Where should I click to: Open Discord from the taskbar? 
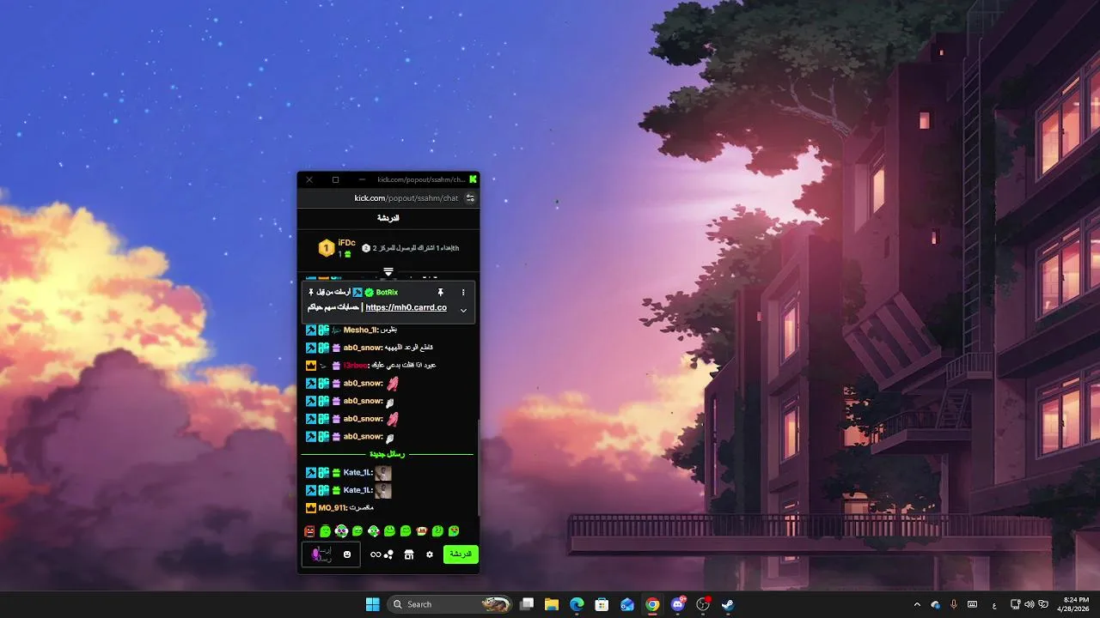pos(678,604)
